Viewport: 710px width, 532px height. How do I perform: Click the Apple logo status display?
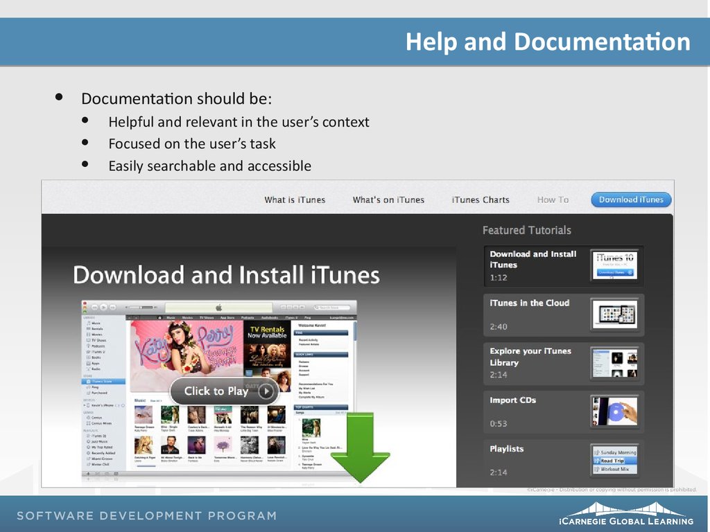click(x=218, y=308)
